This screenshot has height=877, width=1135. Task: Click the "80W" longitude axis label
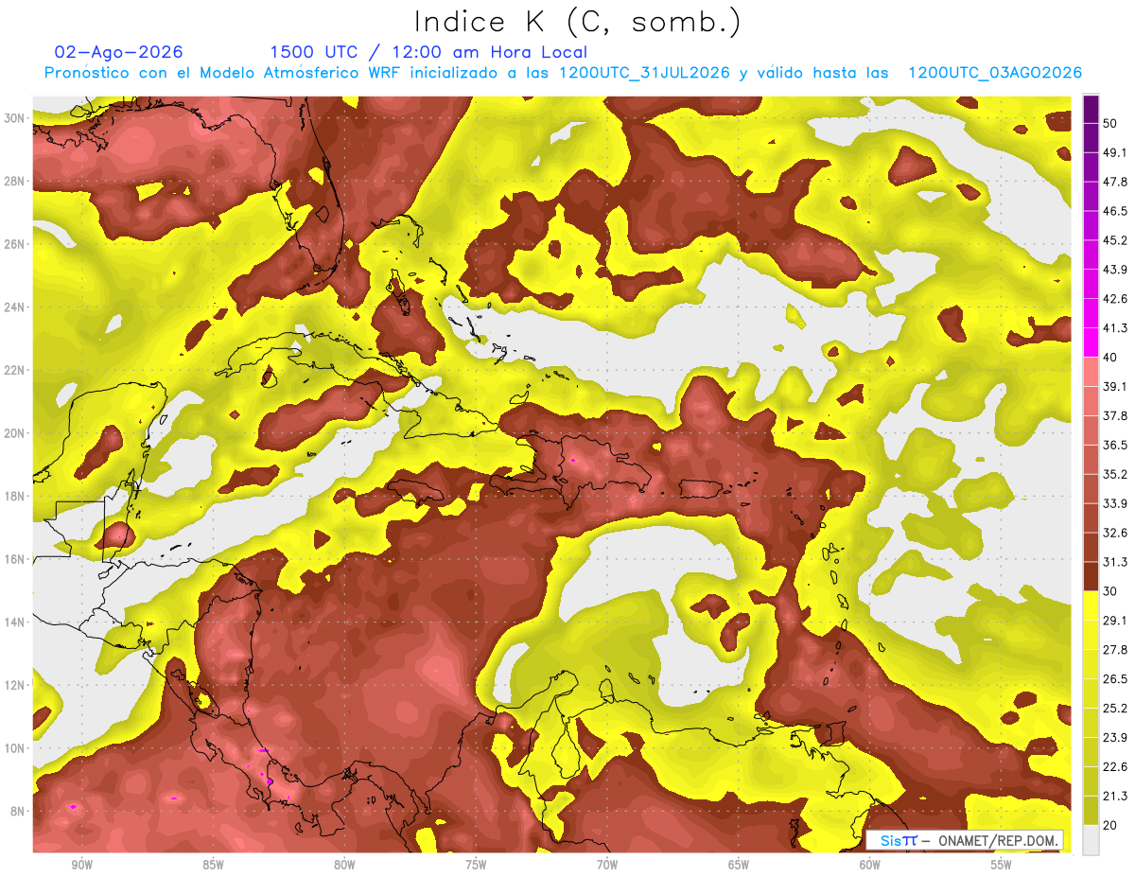click(344, 866)
